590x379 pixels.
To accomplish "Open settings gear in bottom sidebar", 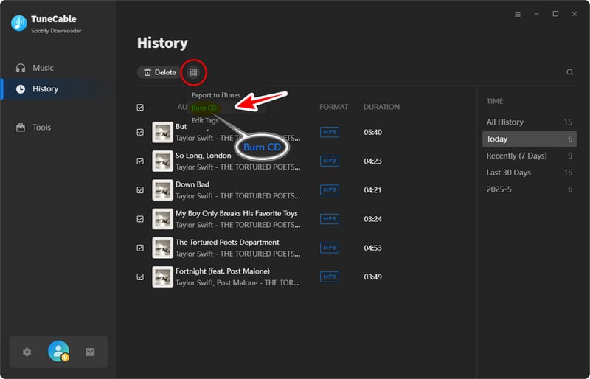I will [x=27, y=352].
